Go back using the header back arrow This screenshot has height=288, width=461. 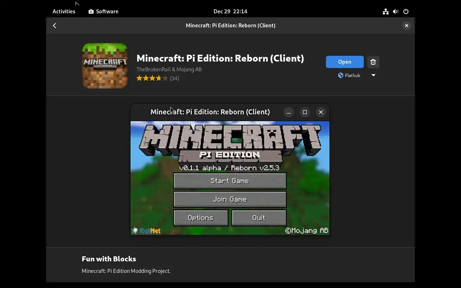[x=54, y=26]
